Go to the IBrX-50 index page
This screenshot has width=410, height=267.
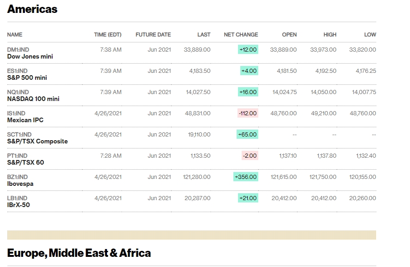tap(18, 205)
